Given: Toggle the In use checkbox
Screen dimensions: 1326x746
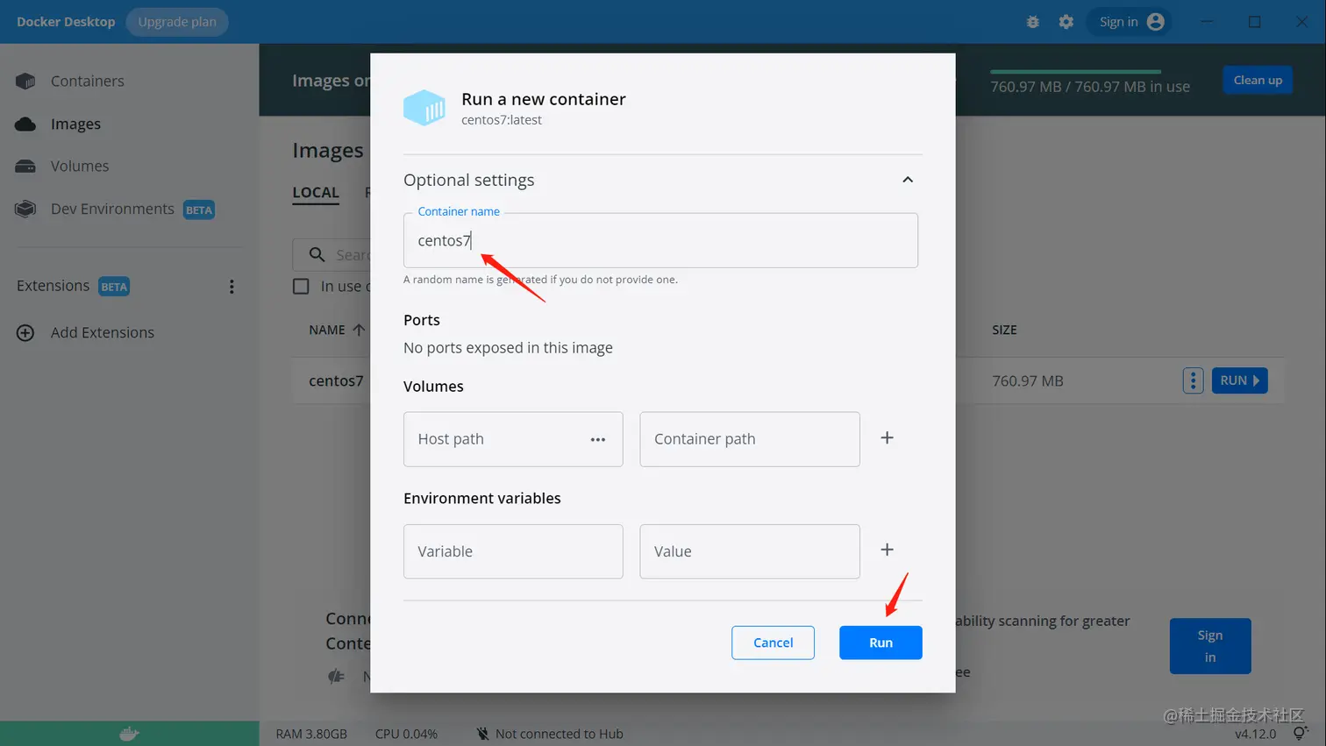Looking at the screenshot, I should coord(301,287).
